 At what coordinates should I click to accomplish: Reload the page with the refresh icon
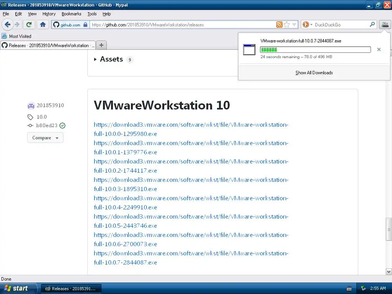[x=29, y=24]
